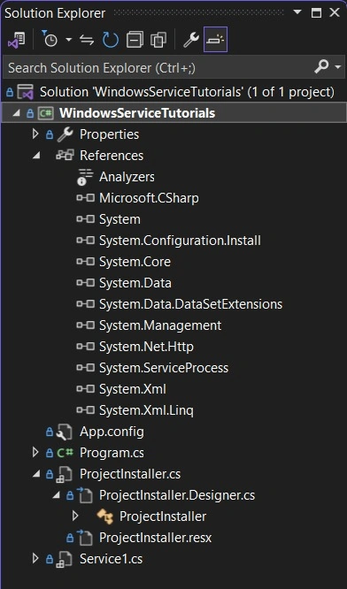Image resolution: width=347 pixels, height=589 pixels.
Task: Open search options dropdown arrow
Action: (337, 67)
